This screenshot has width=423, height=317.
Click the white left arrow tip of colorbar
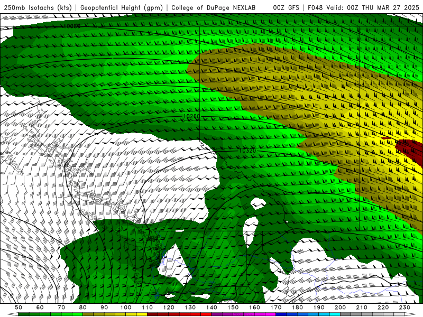[13, 314]
